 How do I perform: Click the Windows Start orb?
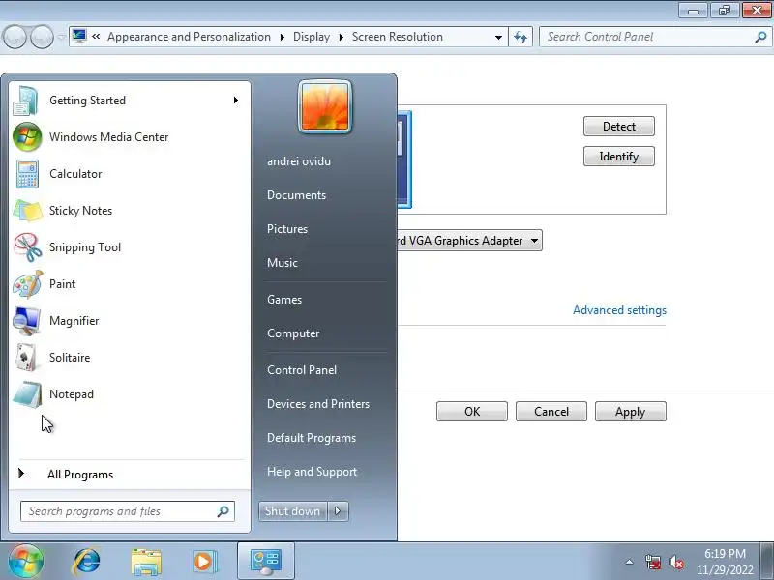pyautogui.click(x=26, y=561)
